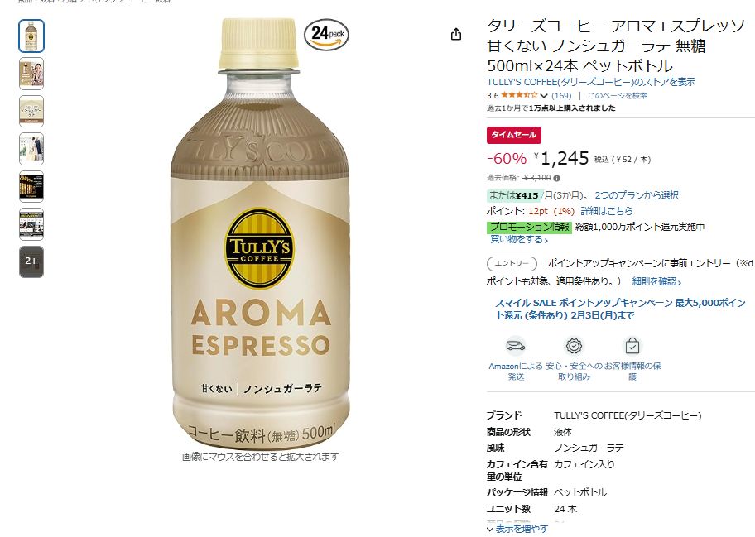
Task: Open the 2+ more images thumbnail
Action: coord(31,261)
